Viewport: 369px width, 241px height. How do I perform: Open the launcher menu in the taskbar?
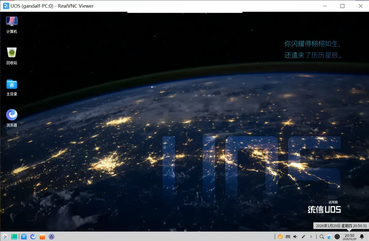[x=5, y=237]
